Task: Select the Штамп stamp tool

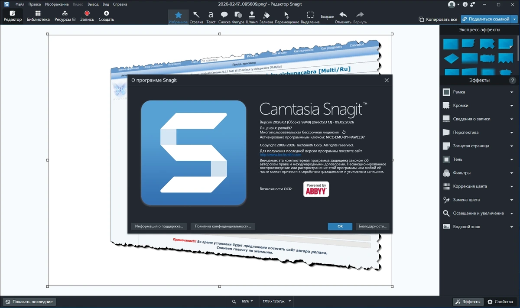Action: coord(252,17)
